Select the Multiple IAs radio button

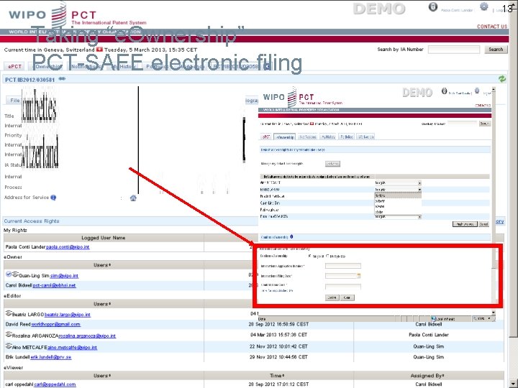(327, 256)
